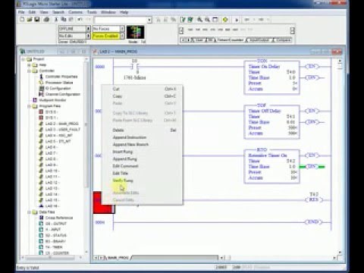Open the Forces Enabled dropdown arrow
Screen dimensions: 364x273
coord(122,36)
